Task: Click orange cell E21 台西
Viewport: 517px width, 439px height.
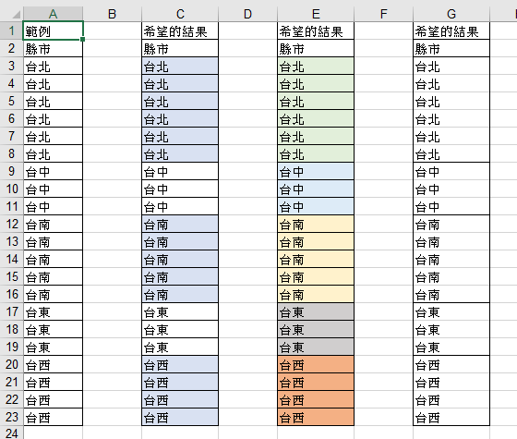Action: pyautogui.click(x=316, y=382)
